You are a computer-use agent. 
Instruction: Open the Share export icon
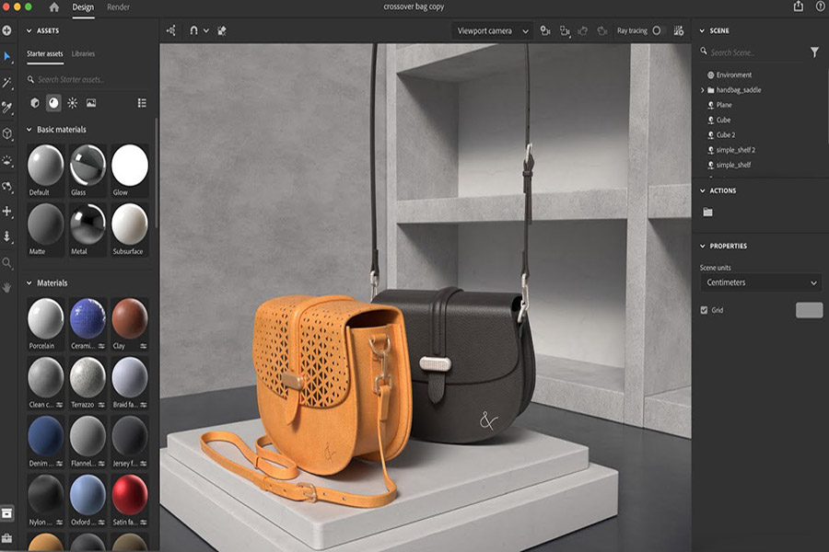point(799,6)
